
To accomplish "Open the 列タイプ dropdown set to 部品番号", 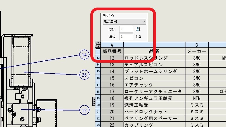I will point(124,22).
